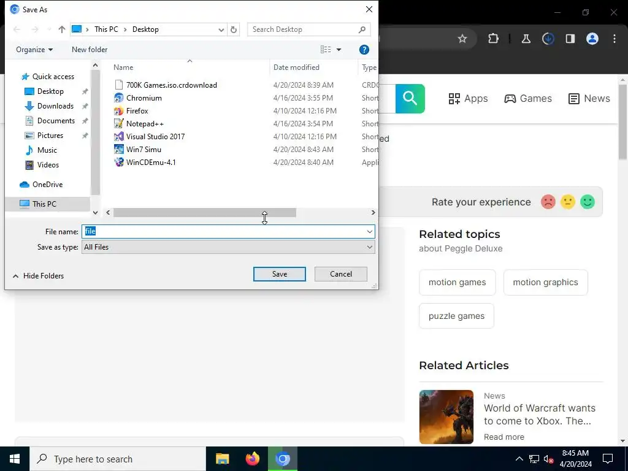This screenshot has width=628, height=471.
Task: Click World of Warcraft article thumbnail
Action: pos(446,417)
